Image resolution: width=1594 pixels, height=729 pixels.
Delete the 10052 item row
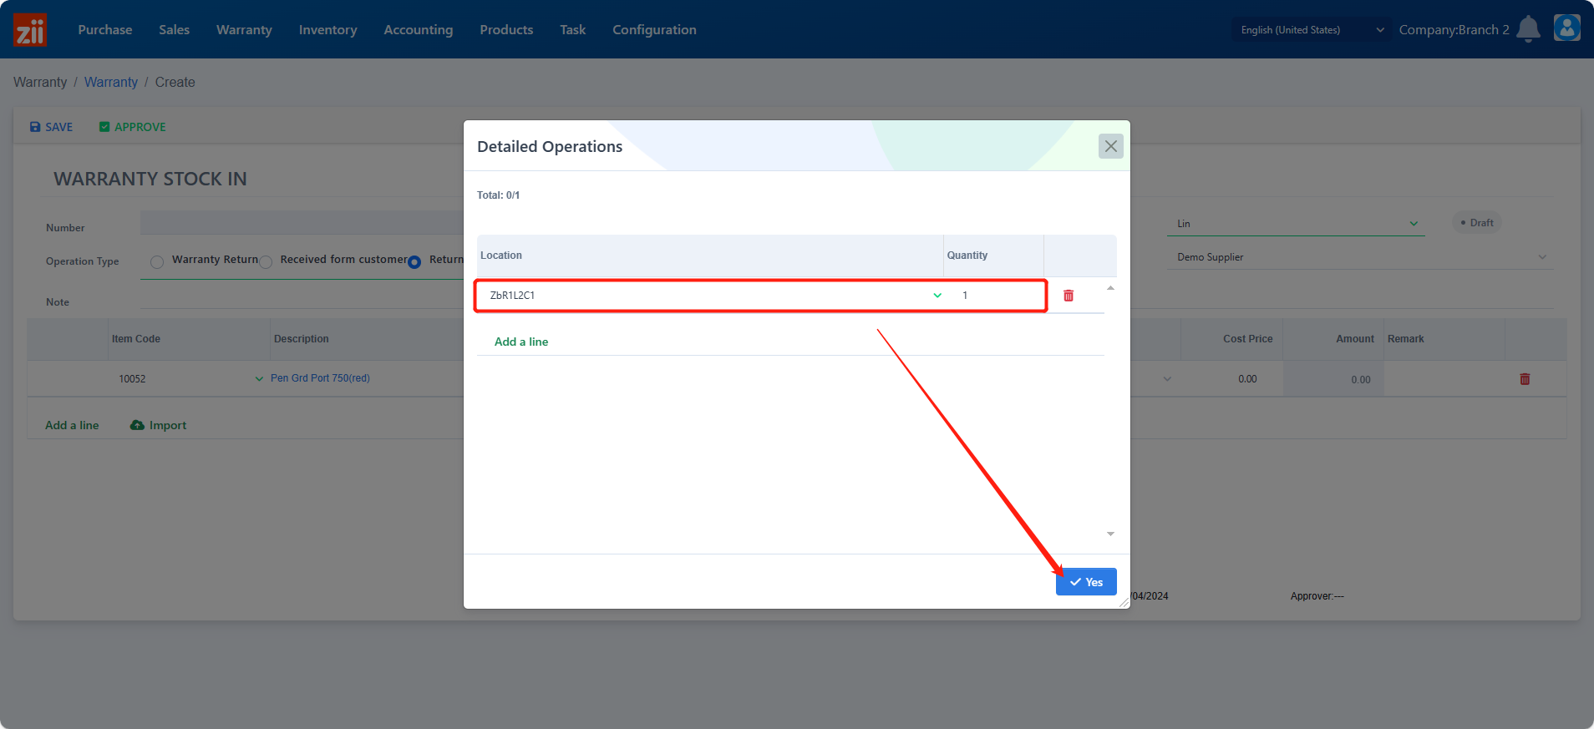1525,379
